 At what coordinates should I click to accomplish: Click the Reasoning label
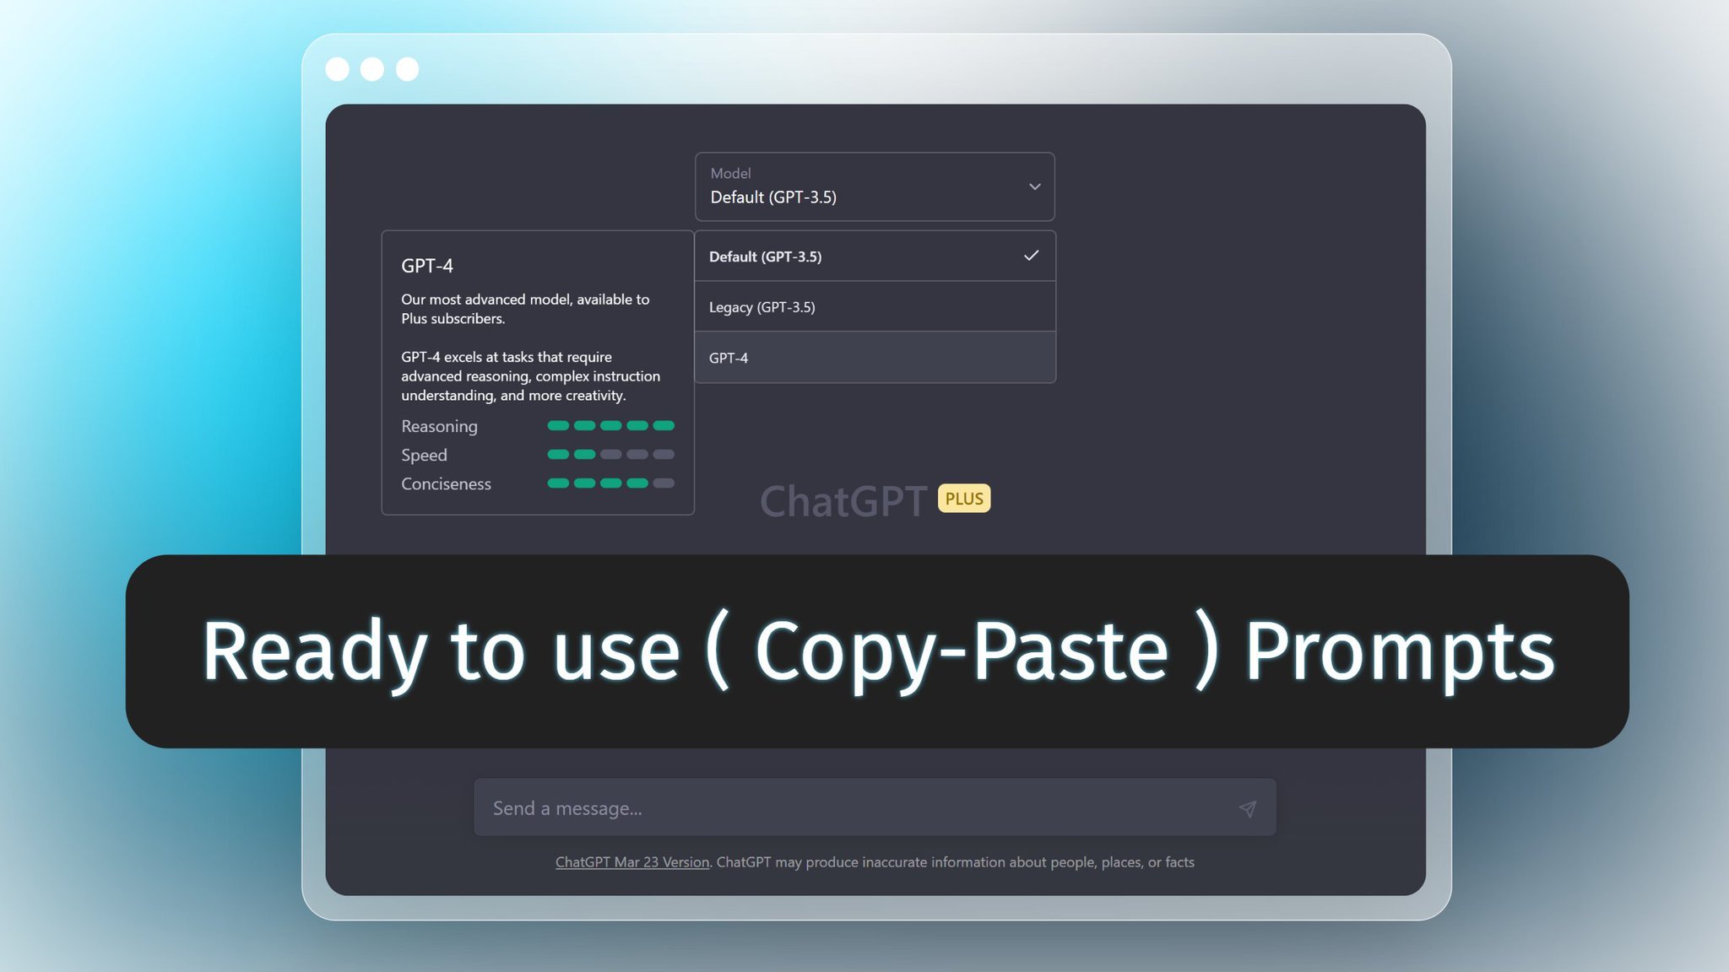439,426
